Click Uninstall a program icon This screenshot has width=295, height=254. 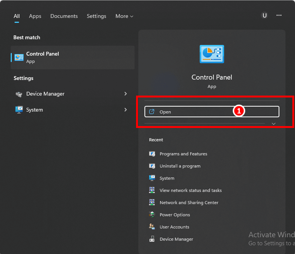(x=152, y=166)
